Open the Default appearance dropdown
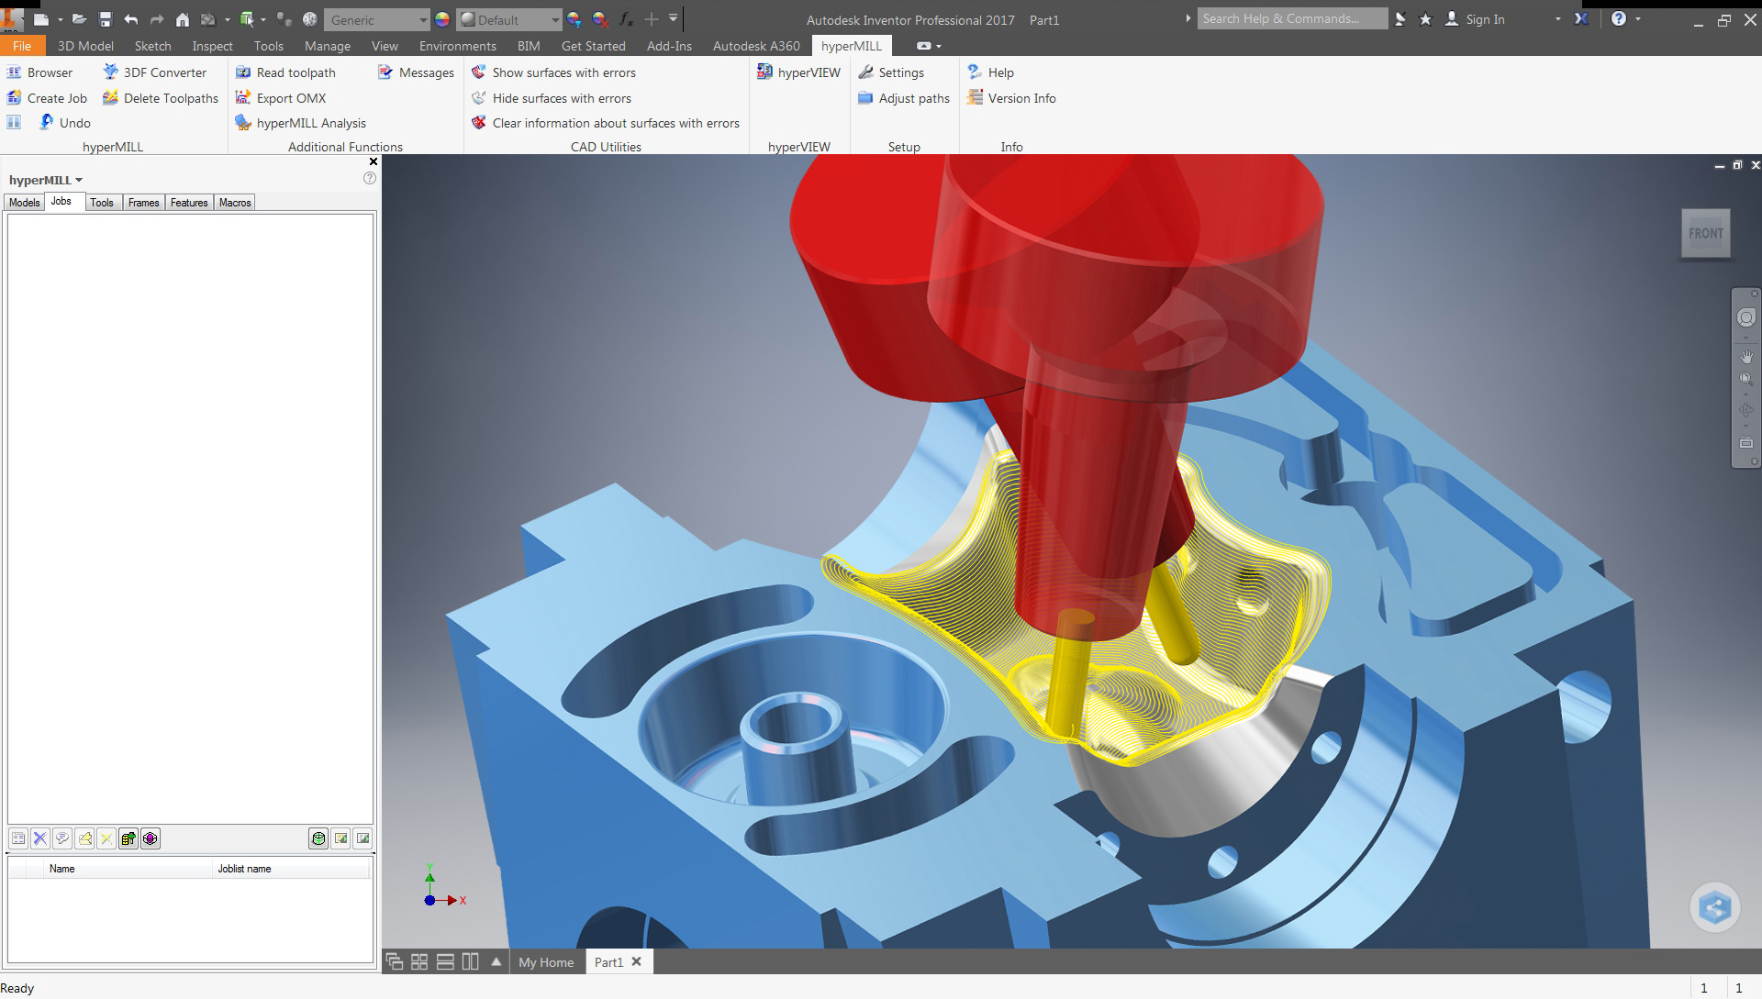 click(x=554, y=19)
